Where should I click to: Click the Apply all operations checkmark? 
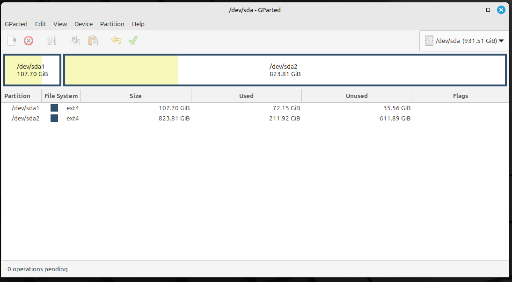(x=133, y=41)
